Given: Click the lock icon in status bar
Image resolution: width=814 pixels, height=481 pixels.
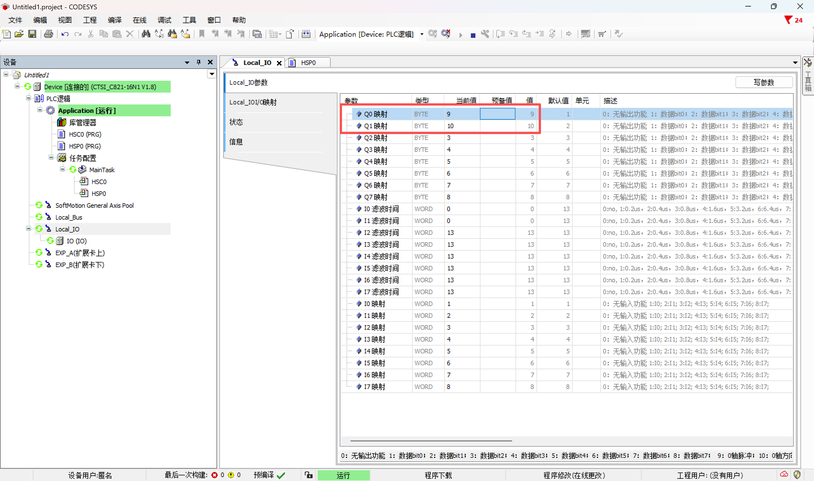Looking at the screenshot, I should pos(309,475).
